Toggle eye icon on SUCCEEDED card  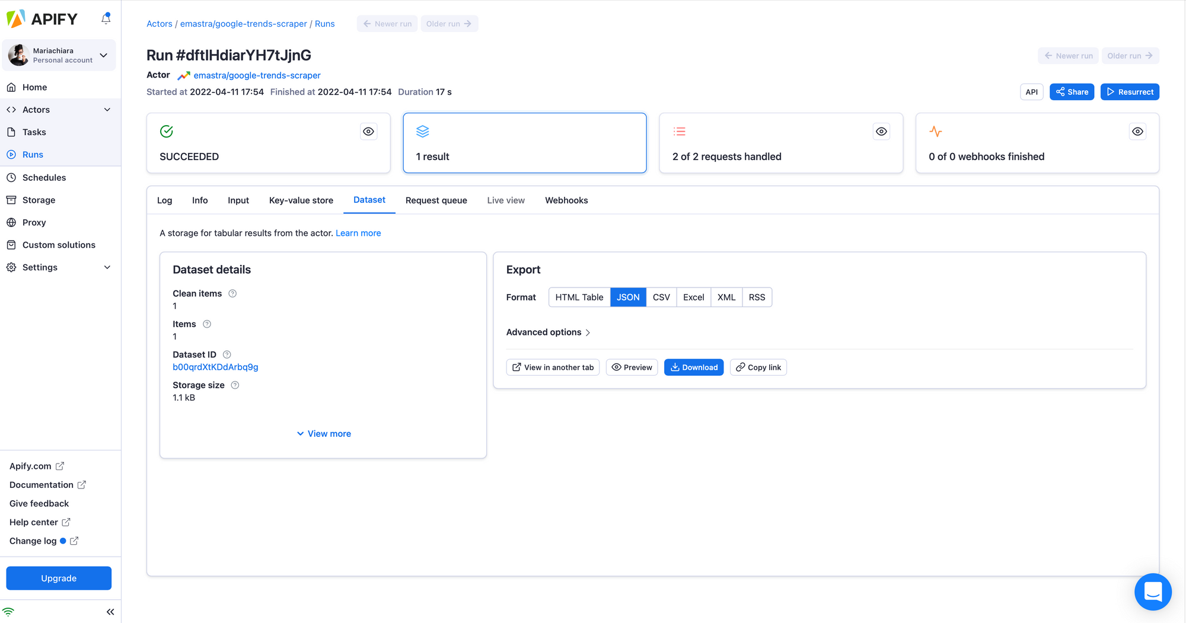(x=369, y=132)
